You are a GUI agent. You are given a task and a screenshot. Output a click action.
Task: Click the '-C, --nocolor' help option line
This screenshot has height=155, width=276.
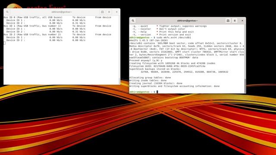(x=159, y=29)
